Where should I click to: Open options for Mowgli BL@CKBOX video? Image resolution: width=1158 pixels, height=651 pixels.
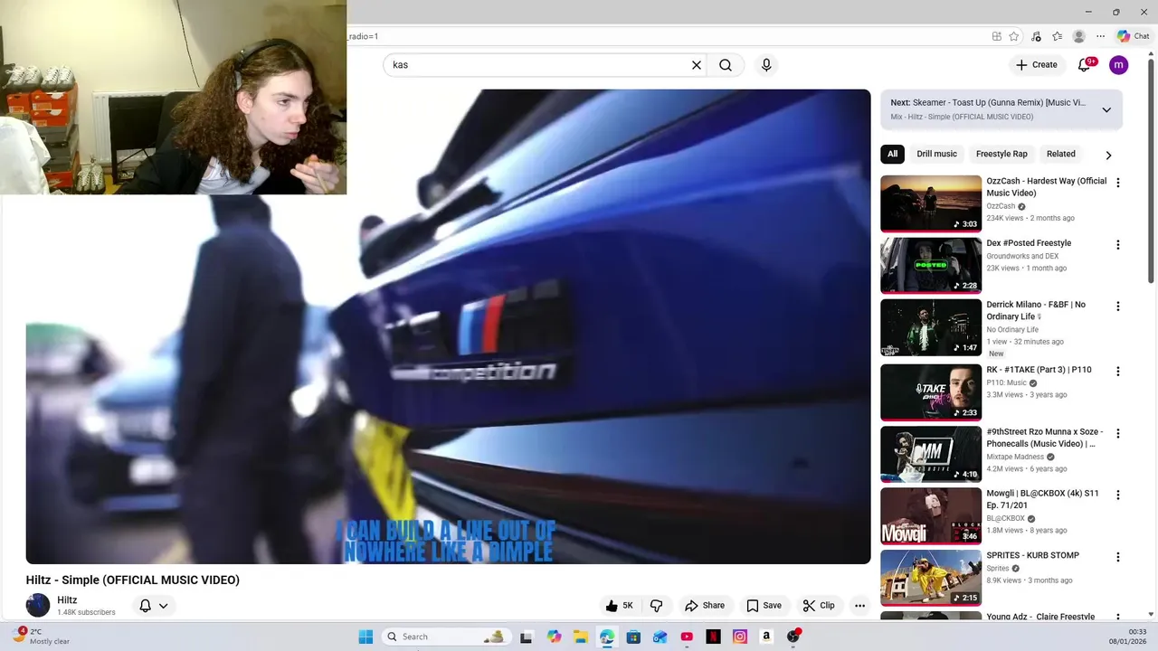(x=1118, y=495)
